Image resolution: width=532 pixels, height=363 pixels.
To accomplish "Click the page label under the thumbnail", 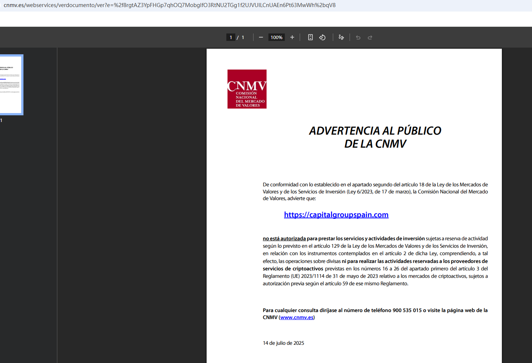I will [1, 121].
